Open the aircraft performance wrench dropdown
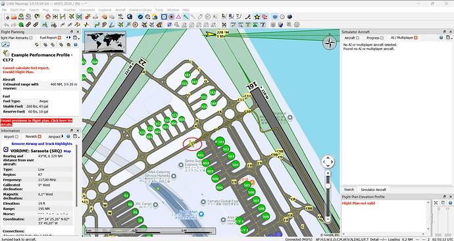Image resolution: width=454 pixels, height=241 pixels. (5, 45)
